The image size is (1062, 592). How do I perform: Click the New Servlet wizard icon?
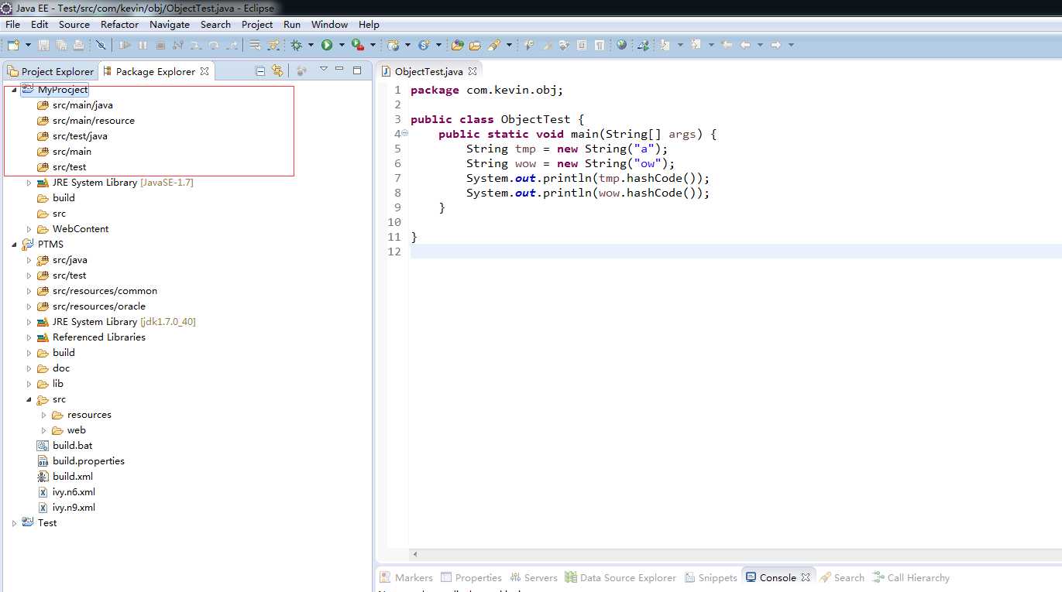pos(424,45)
